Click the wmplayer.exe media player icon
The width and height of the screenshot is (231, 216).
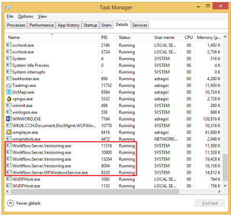pos(9,132)
